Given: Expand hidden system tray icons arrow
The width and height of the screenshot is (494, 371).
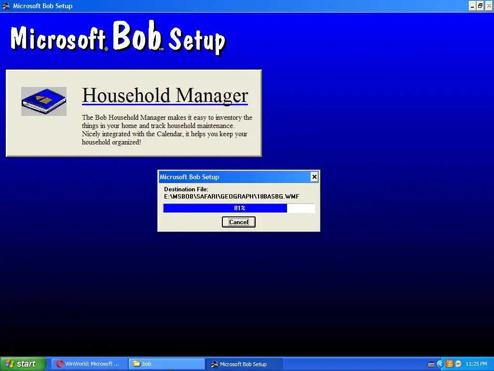Looking at the screenshot, I should [440, 364].
